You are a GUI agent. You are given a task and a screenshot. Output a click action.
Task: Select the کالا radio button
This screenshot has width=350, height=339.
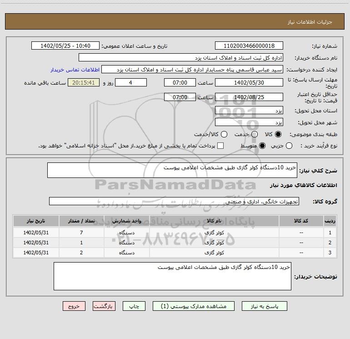(x=278, y=134)
